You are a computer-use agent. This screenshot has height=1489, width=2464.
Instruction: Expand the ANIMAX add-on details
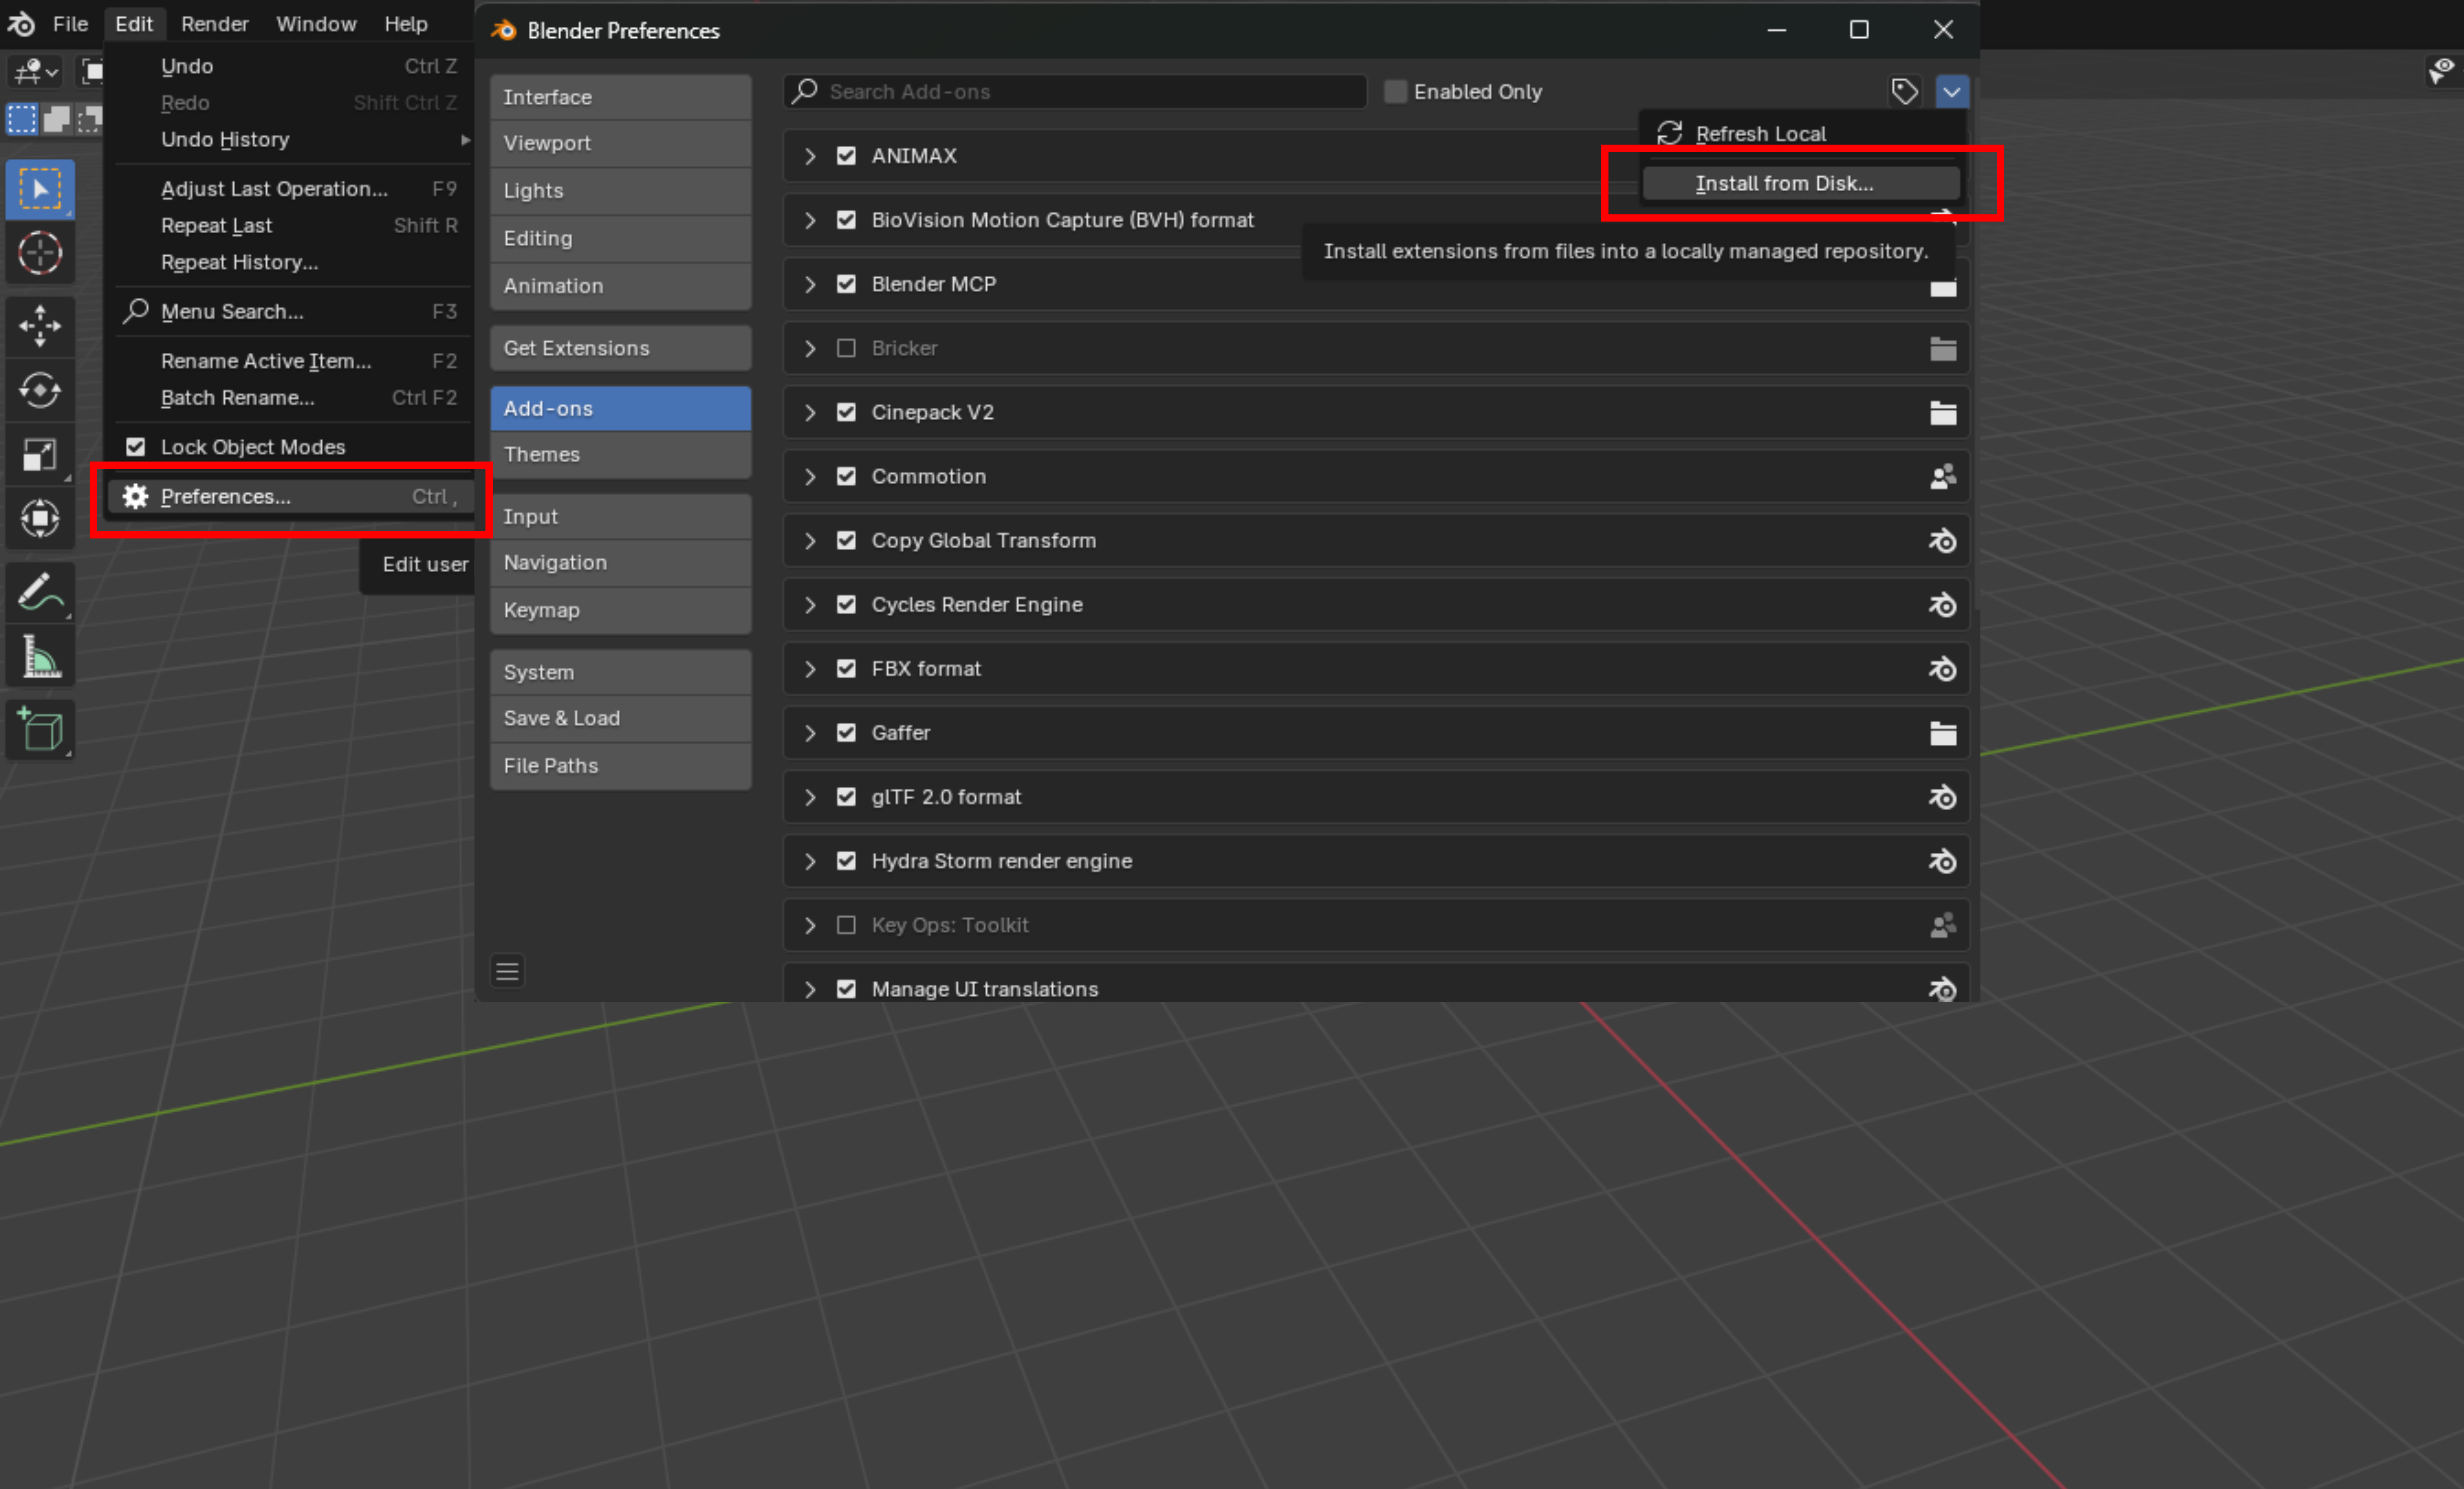pyautogui.click(x=810, y=155)
